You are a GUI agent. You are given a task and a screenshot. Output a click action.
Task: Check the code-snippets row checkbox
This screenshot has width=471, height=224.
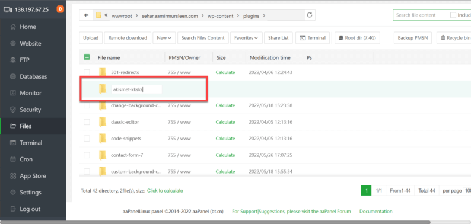[x=87, y=139]
